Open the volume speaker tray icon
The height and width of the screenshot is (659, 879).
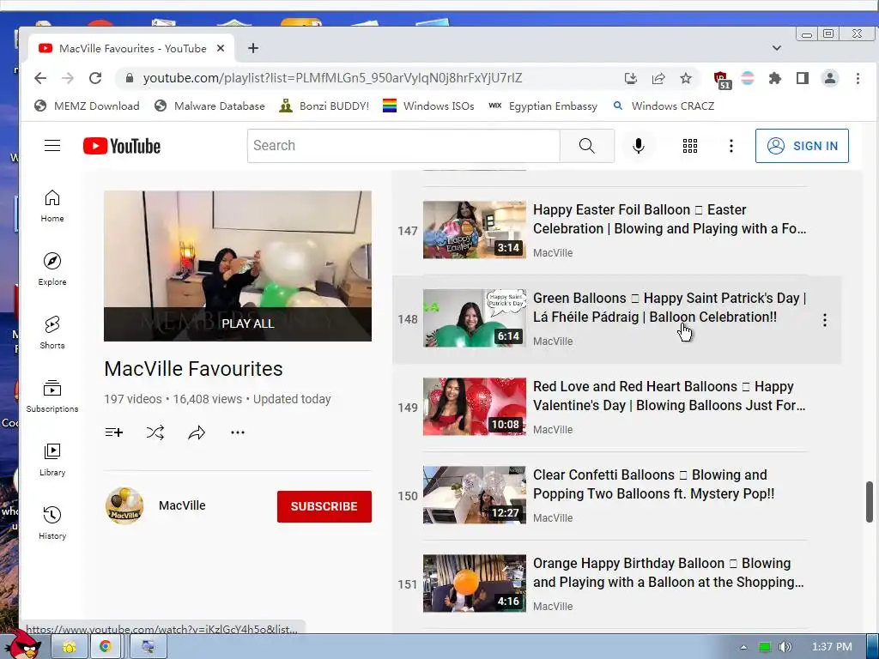click(785, 647)
